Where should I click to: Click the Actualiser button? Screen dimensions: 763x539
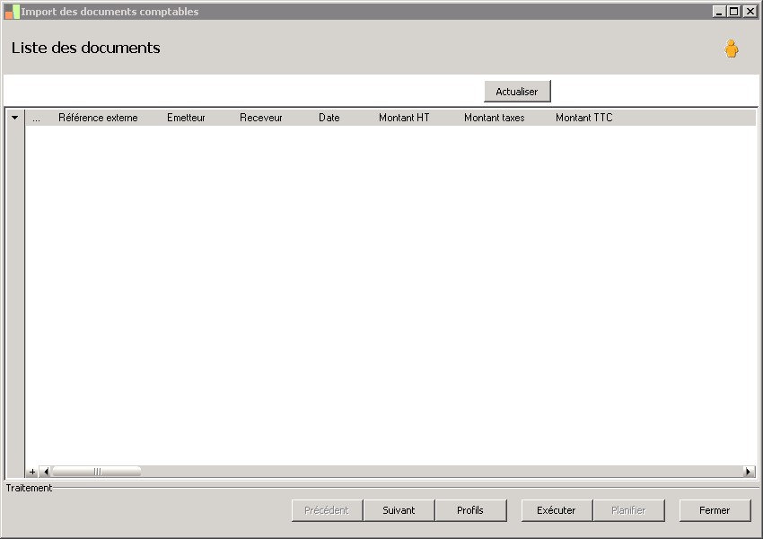click(517, 91)
